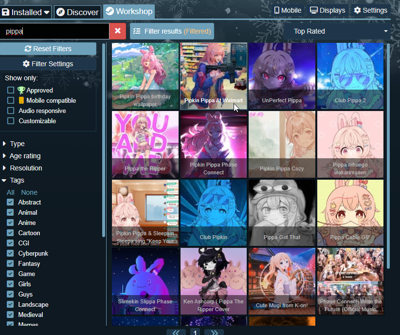Image resolution: width=400 pixels, height=335 pixels.
Task: Uncheck the Game tag
Action: point(10,274)
